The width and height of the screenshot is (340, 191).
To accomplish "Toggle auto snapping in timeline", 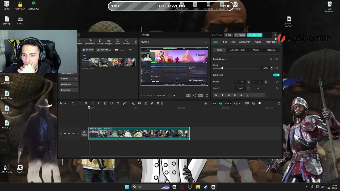I will tap(221, 103).
